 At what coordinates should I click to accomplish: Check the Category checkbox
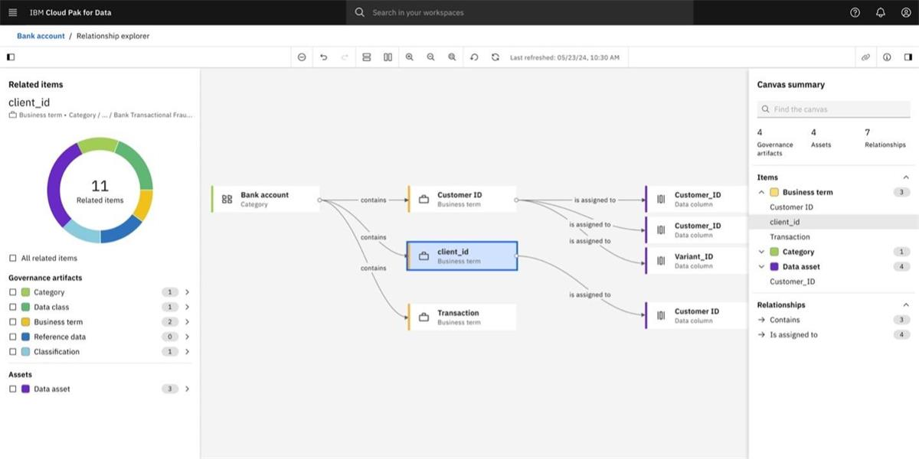point(12,292)
